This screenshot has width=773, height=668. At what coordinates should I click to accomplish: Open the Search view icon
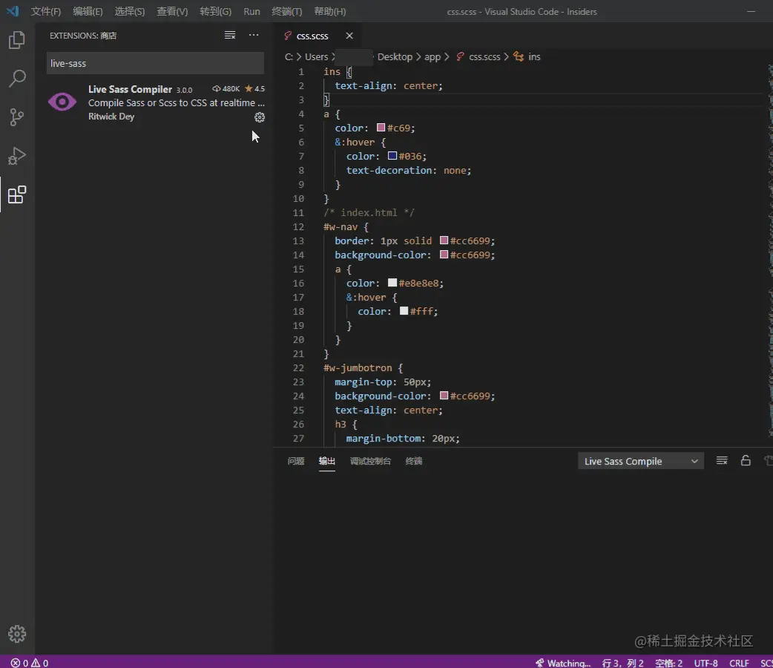click(x=16, y=79)
